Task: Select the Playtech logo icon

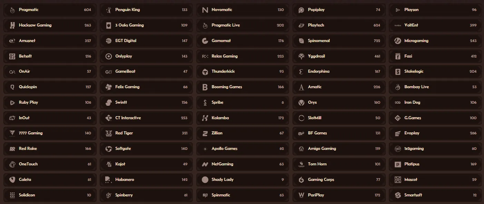Action: tap(301, 25)
